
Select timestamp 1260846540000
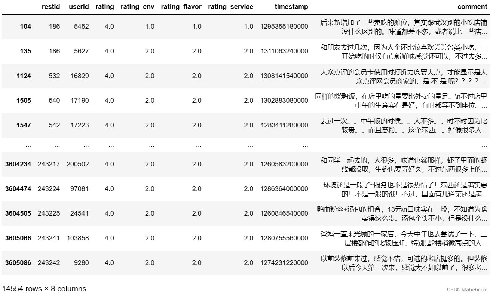[284, 213]
